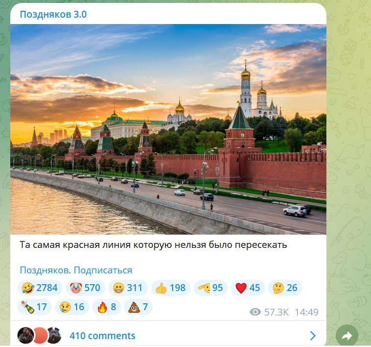Open the Kremlin sunset photo
This screenshot has width=371, height=347.
pyautogui.click(x=168, y=130)
